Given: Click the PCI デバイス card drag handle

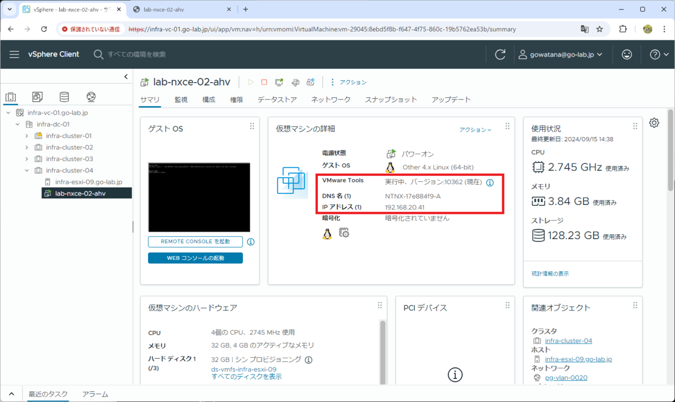Looking at the screenshot, I should 507,305.
